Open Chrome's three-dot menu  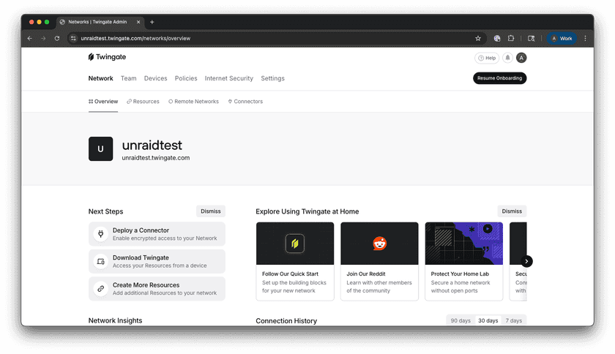click(x=585, y=38)
